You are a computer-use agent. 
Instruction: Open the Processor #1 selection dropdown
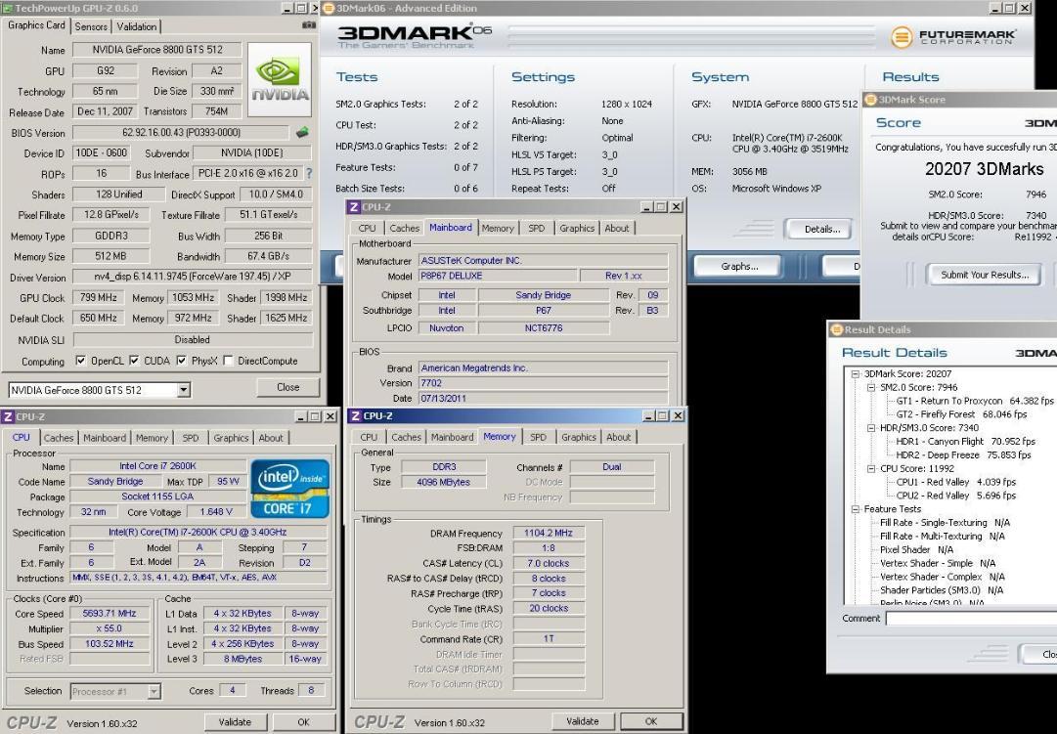click(x=154, y=691)
